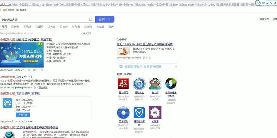277x138 pixels.
Task: Click 评价 under the first ad result
Action: 35,70
